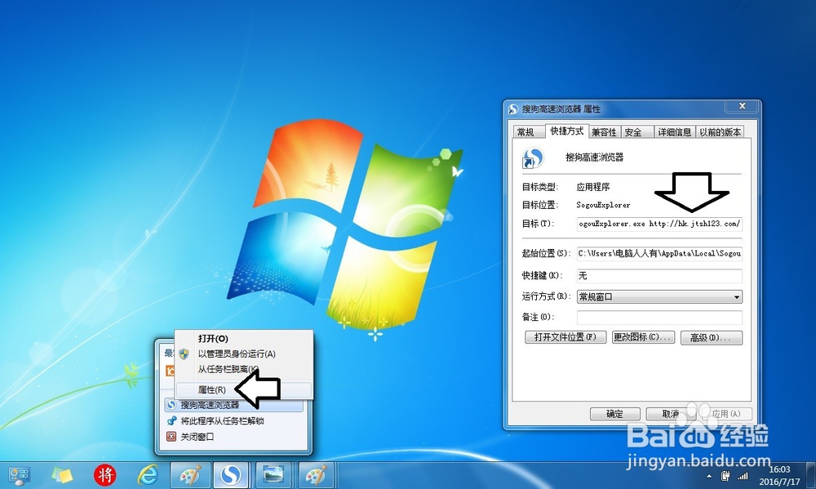Click the Sogou icon in the dialog title bar
Image resolution: width=816 pixels, height=489 pixels.
[513, 109]
